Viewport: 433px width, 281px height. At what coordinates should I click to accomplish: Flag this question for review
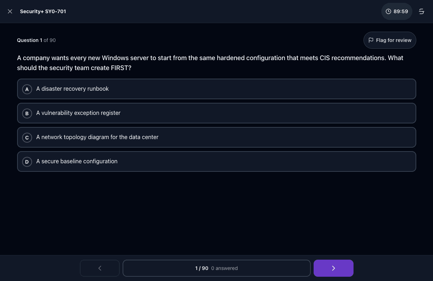[390, 40]
